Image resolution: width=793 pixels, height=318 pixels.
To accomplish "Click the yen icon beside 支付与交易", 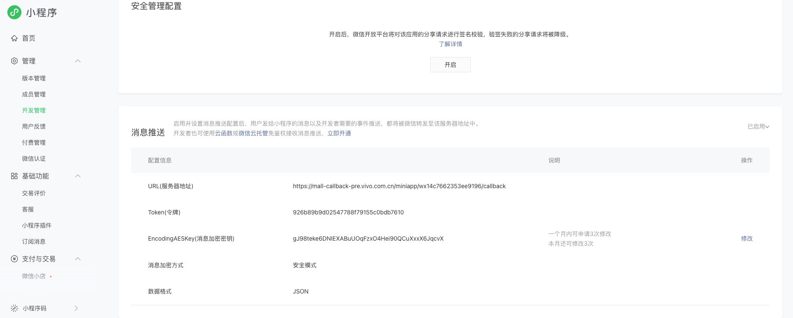I will (14, 259).
